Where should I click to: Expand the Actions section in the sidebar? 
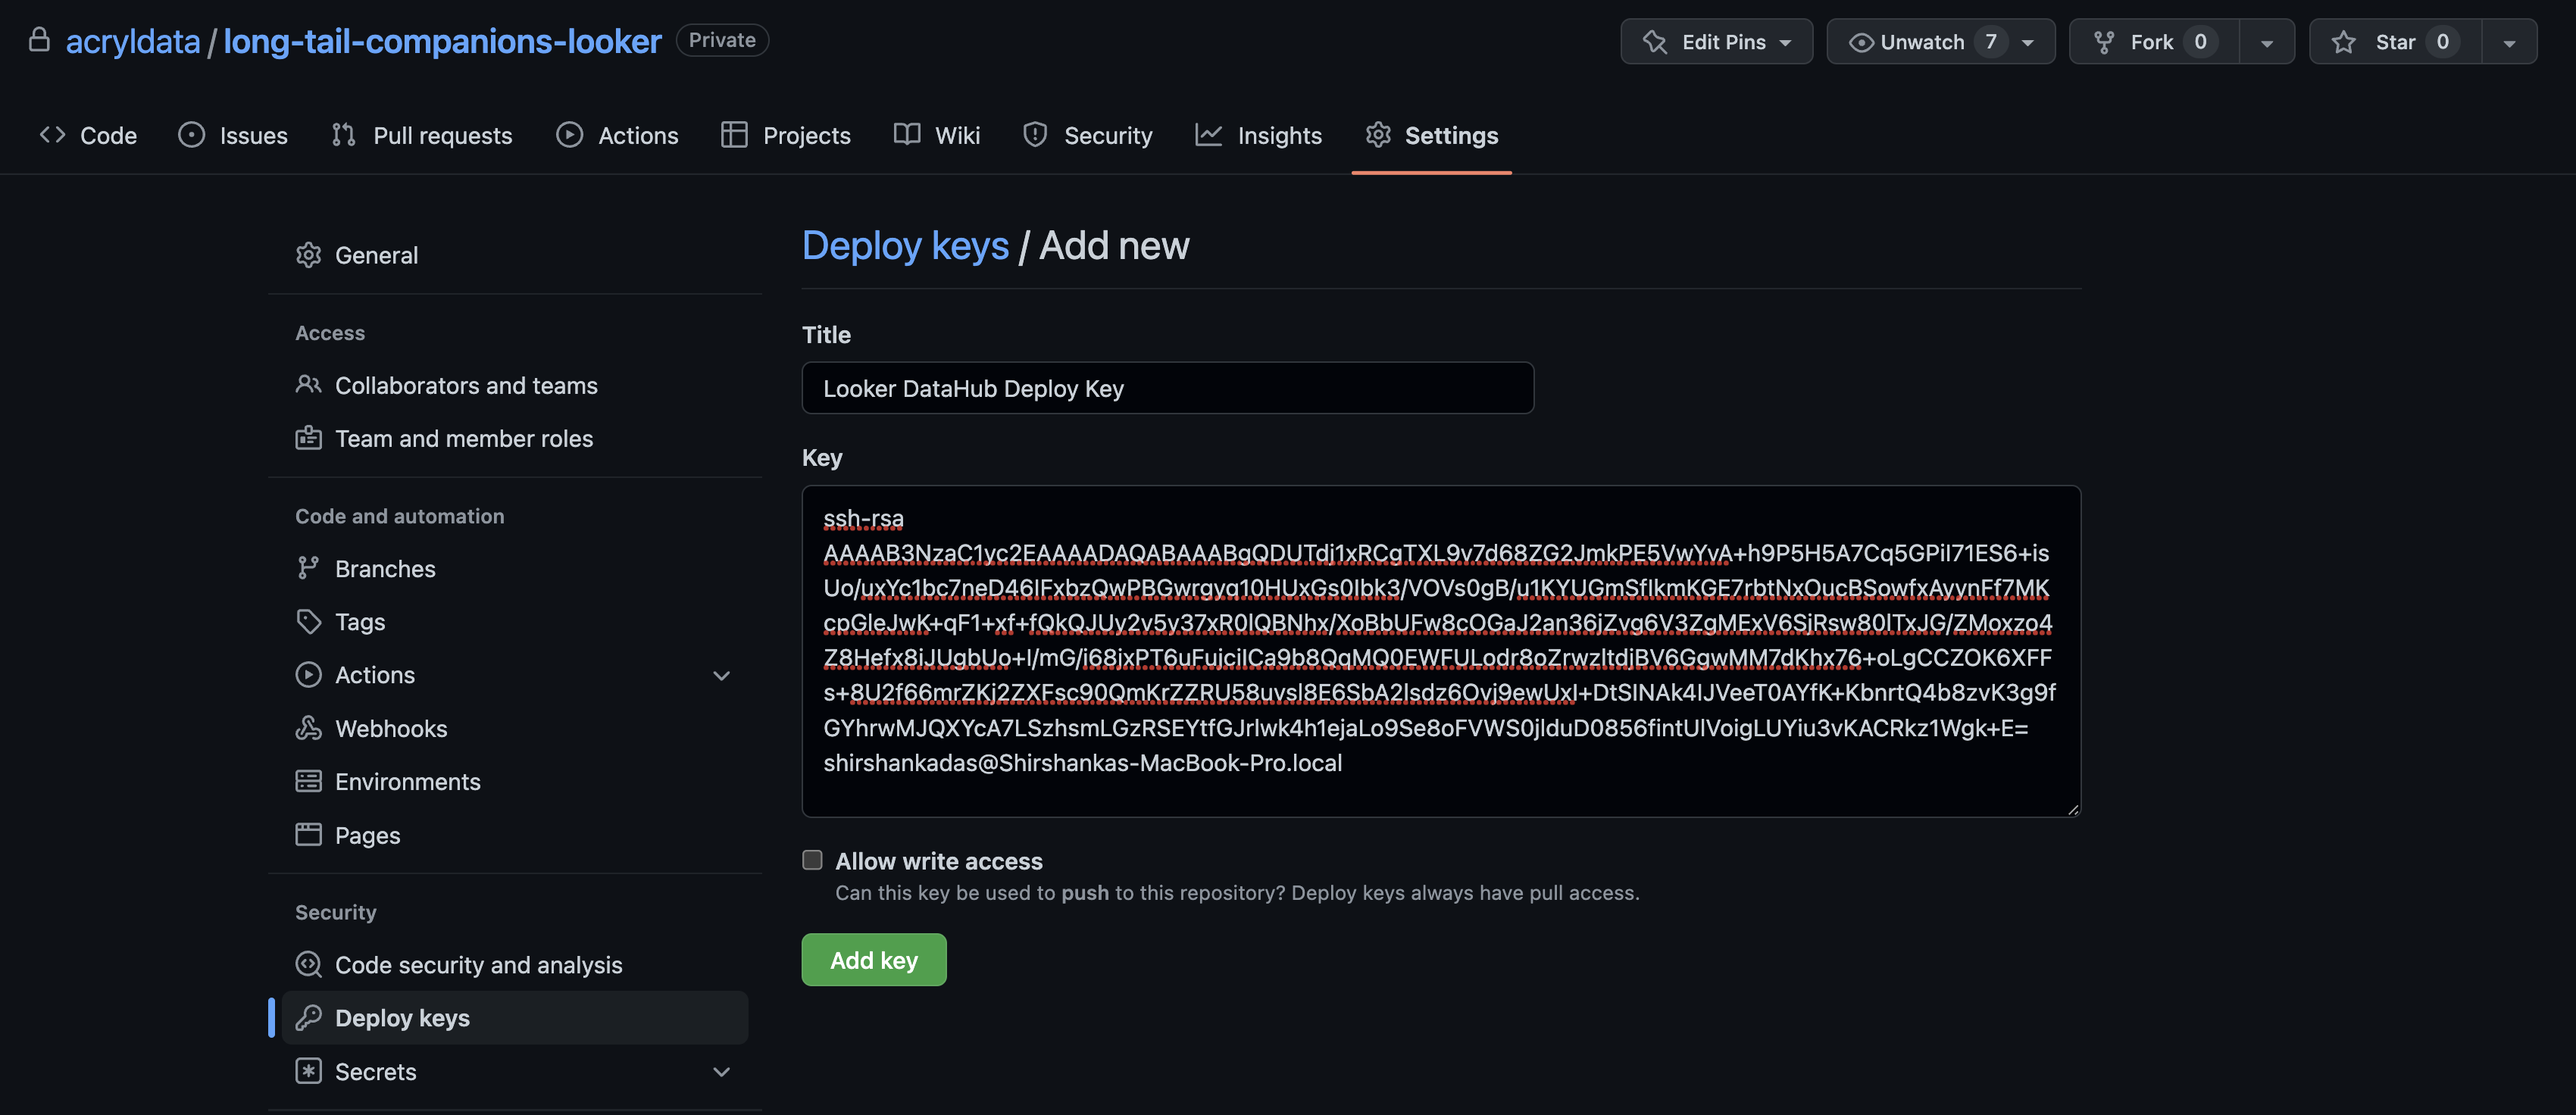coord(721,675)
